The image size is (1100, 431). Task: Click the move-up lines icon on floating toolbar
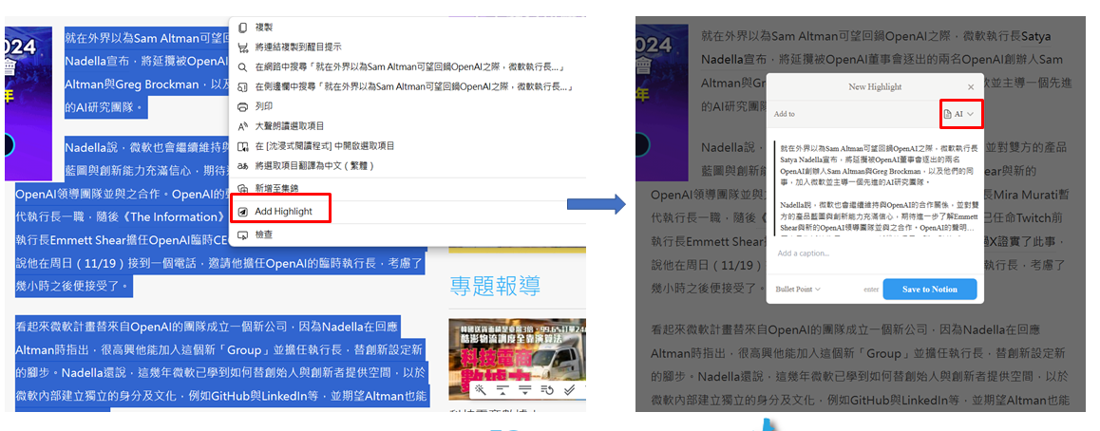click(503, 389)
